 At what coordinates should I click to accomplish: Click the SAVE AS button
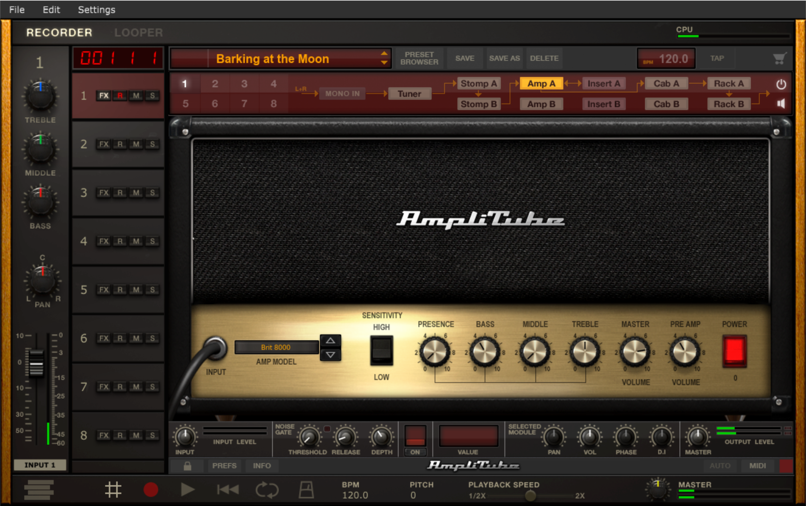click(504, 58)
